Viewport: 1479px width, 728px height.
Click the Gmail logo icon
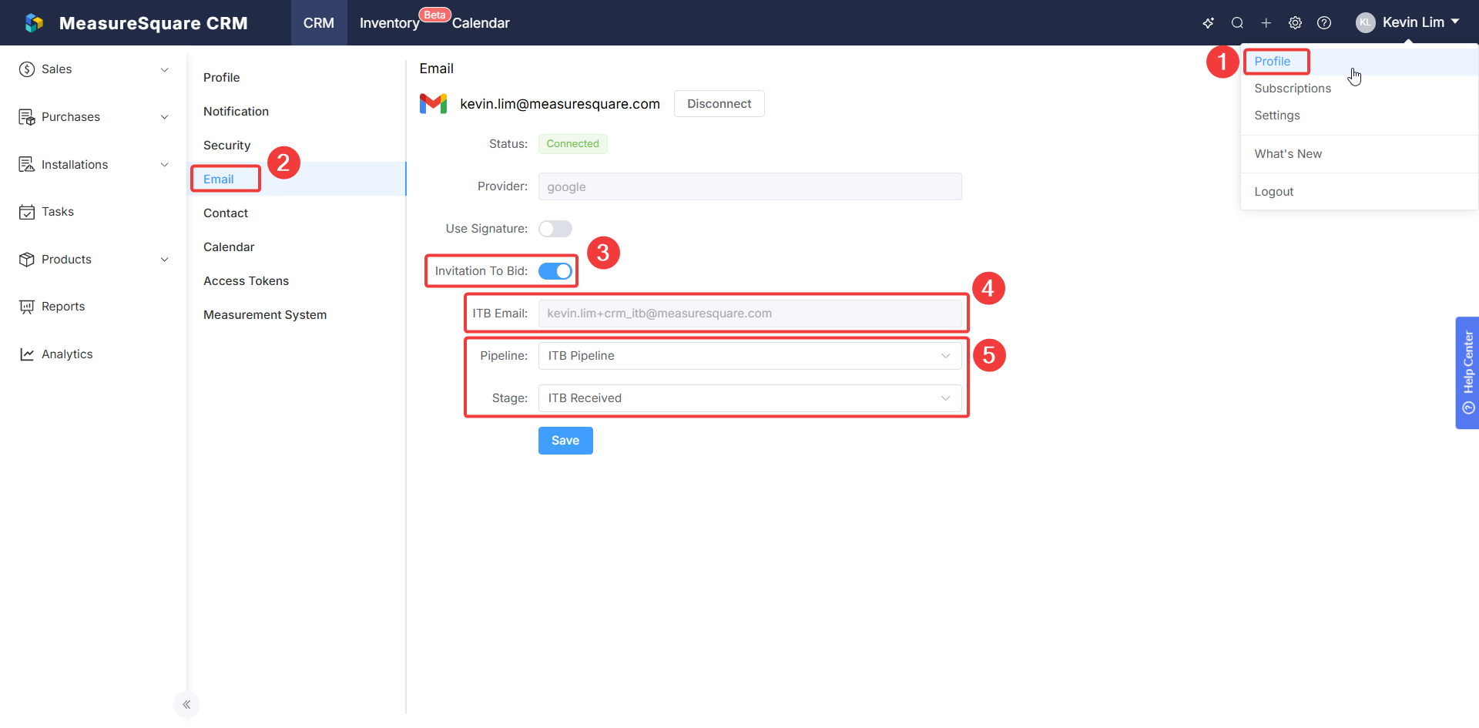click(433, 103)
